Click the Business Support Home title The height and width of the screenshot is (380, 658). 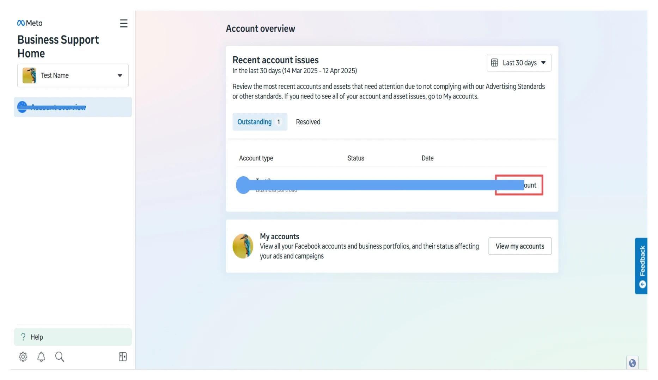point(58,46)
